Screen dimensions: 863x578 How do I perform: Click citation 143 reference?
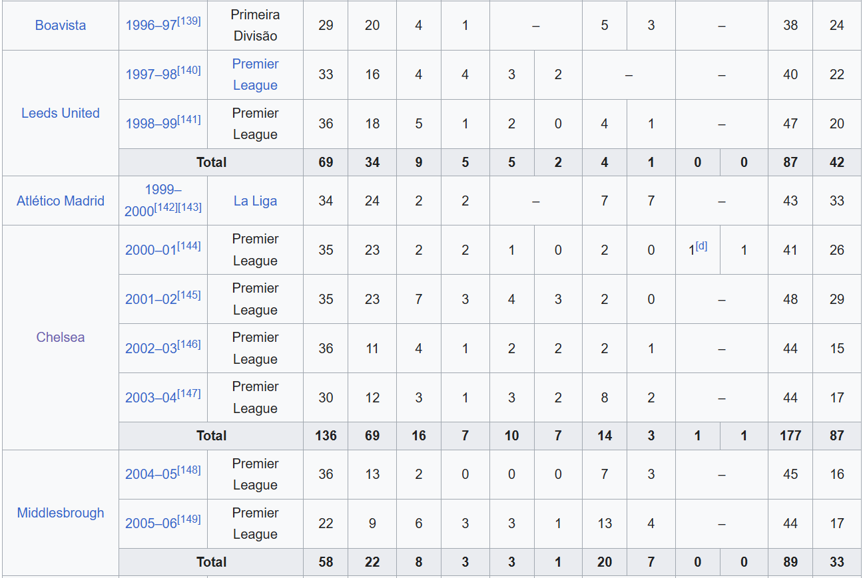click(190, 208)
